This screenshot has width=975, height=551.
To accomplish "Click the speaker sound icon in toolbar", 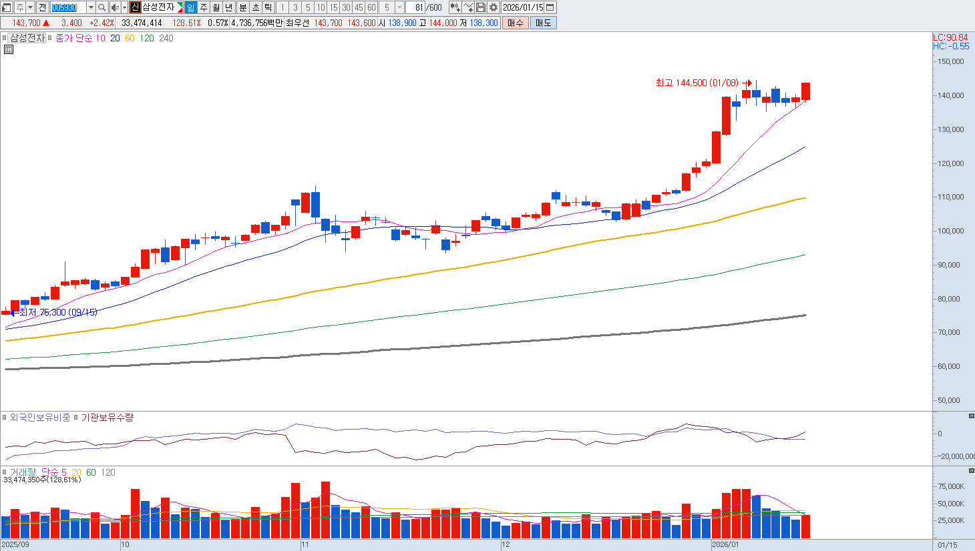I will pyautogui.click(x=114, y=7).
